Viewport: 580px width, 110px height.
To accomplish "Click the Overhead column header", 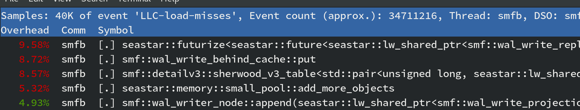I will (x=25, y=30).
